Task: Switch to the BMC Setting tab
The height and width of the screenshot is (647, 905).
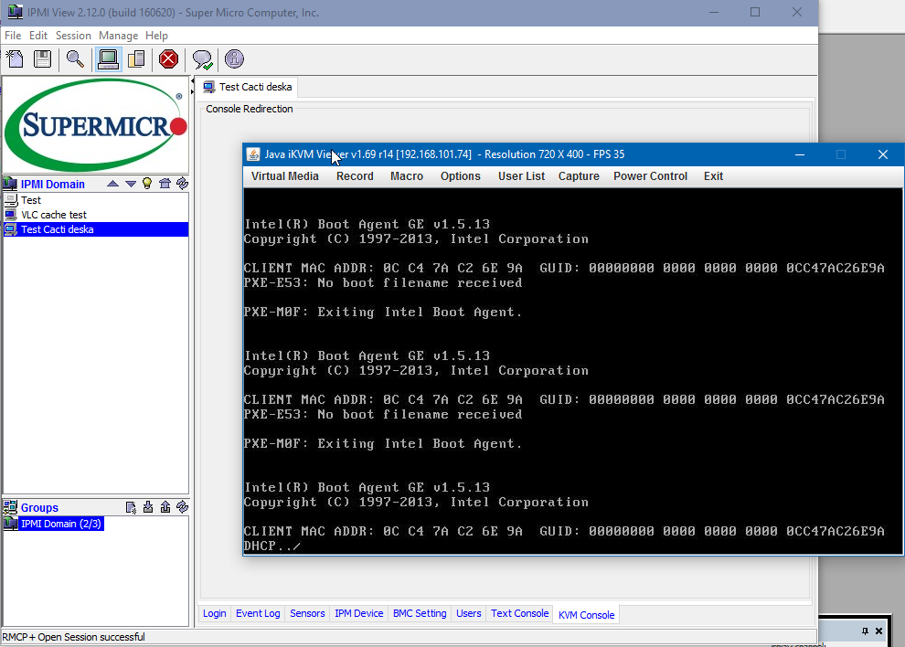Action: 421,613
